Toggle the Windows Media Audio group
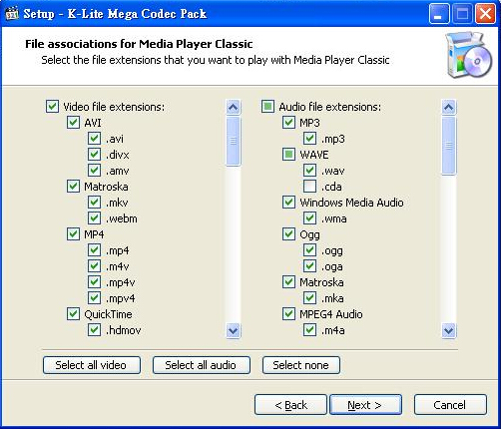501x429 pixels. [288, 203]
